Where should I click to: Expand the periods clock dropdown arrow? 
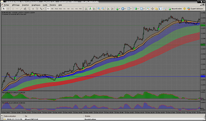(x=125, y=9)
